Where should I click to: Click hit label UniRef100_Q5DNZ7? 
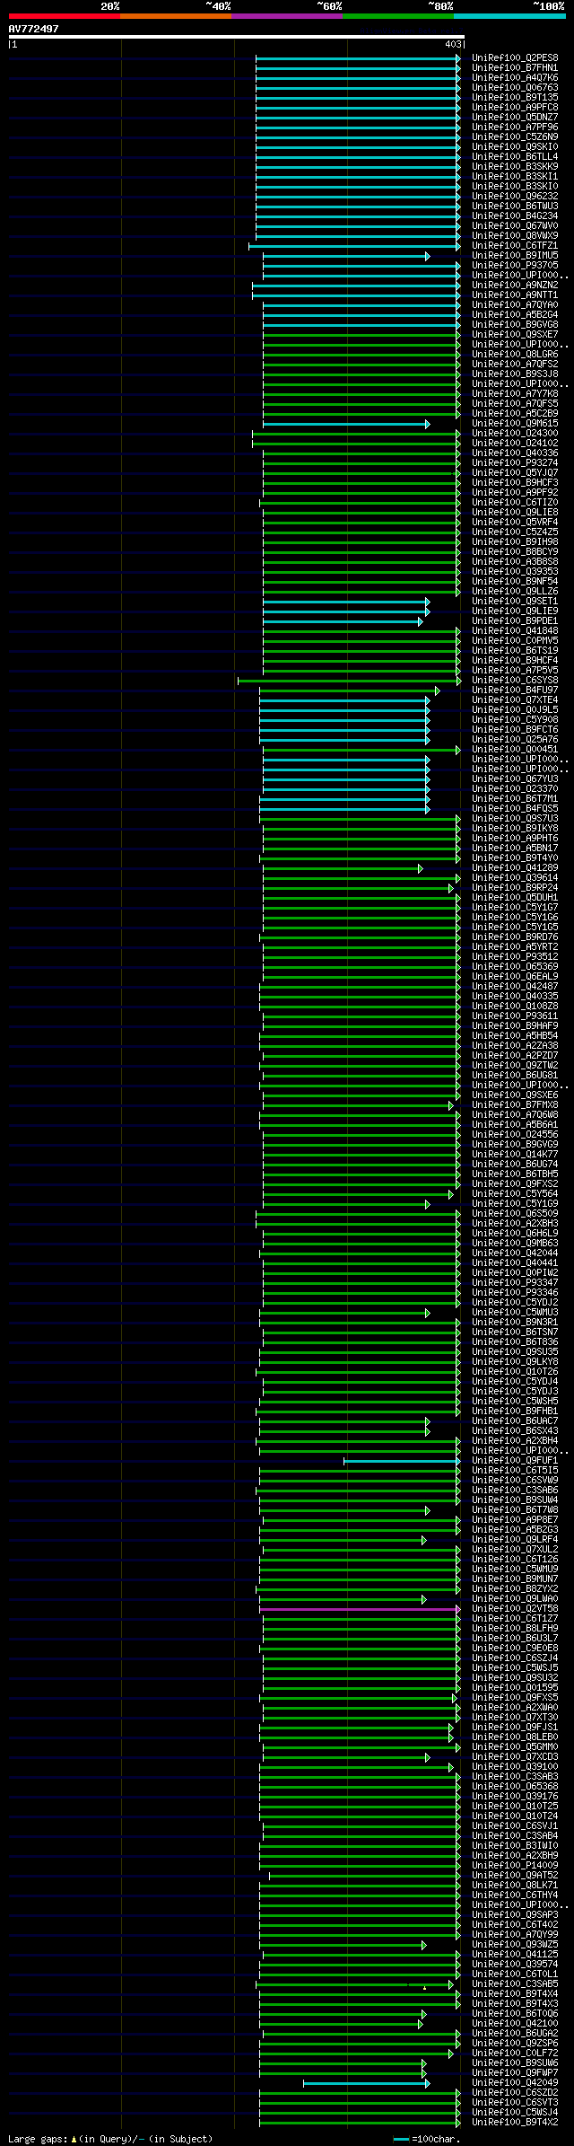click(515, 118)
